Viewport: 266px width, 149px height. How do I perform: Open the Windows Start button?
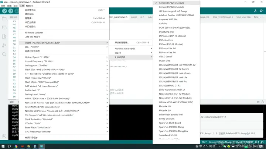tap(3, 146)
